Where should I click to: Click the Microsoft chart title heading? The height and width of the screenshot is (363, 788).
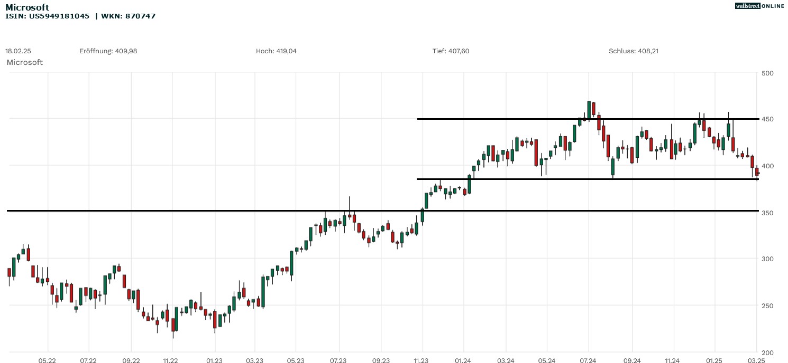(27, 7)
